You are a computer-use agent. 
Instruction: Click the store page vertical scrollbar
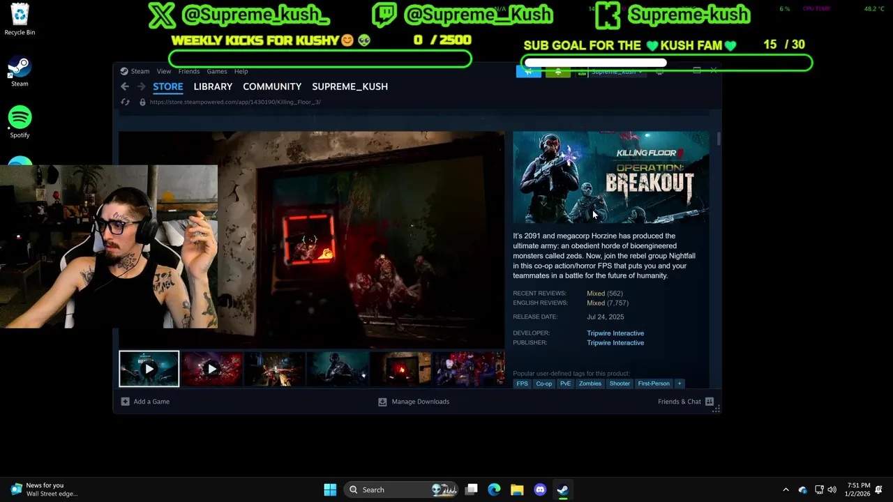tap(718, 139)
